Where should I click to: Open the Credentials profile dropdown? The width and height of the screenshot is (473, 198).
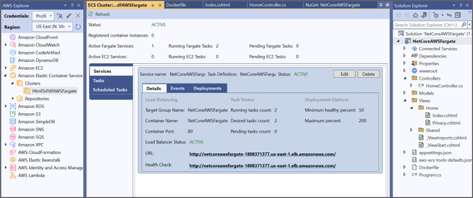click(51, 16)
